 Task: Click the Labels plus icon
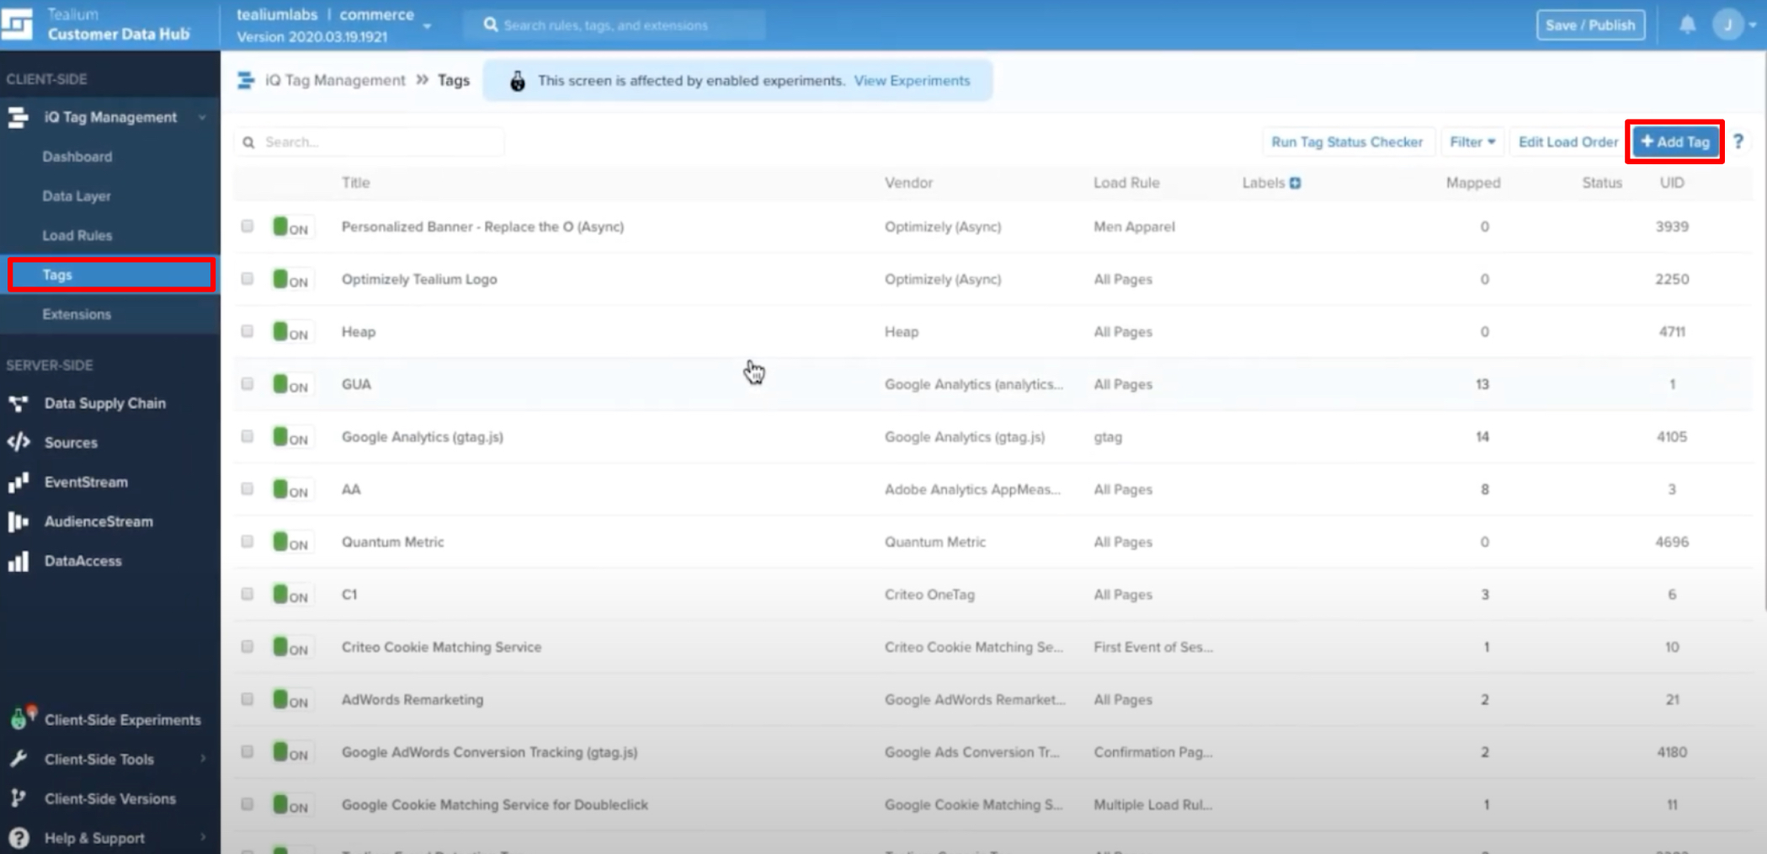(x=1295, y=183)
